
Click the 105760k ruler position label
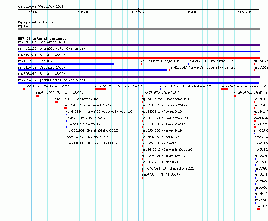pos(191,12)
